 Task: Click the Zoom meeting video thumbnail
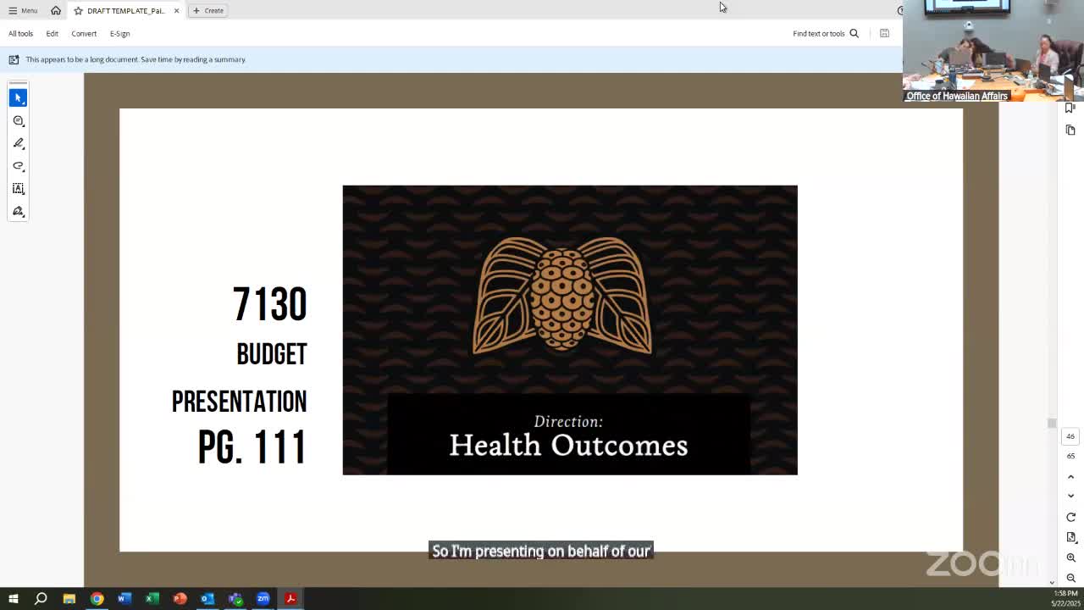[993, 51]
